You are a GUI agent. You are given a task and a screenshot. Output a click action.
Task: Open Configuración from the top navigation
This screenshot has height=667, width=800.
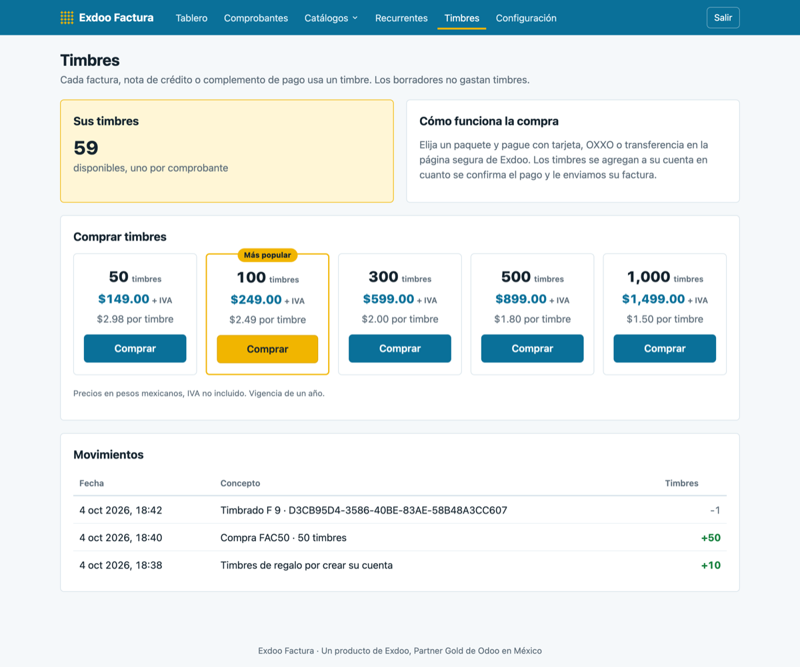(526, 18)
